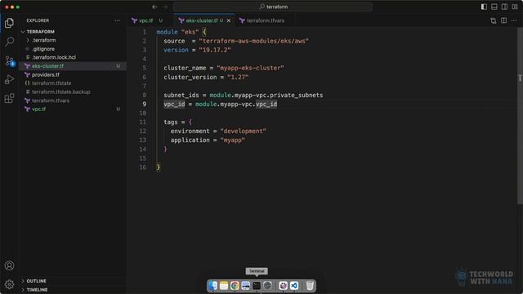Open the Source Control view
The width and height of the screenshot is (523, 294).
point(9,60)
